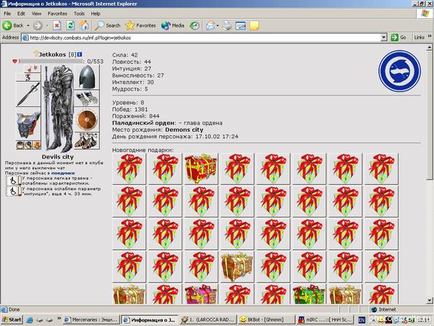Click the light injury wheelchair icon
The width and height of the screenshot is (434, 326).
tap(13, 180)
